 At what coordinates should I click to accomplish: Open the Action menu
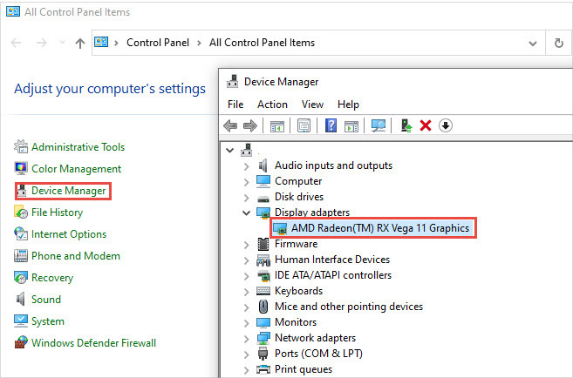[x=272, y=105]
